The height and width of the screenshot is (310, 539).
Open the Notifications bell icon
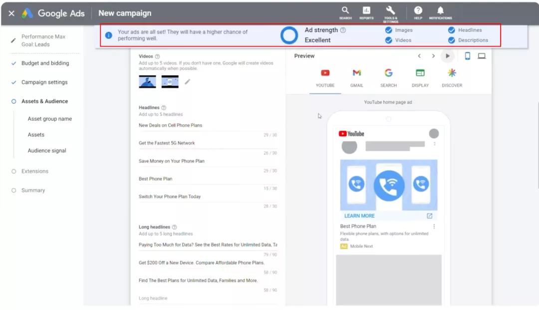(x=440, y=12)
